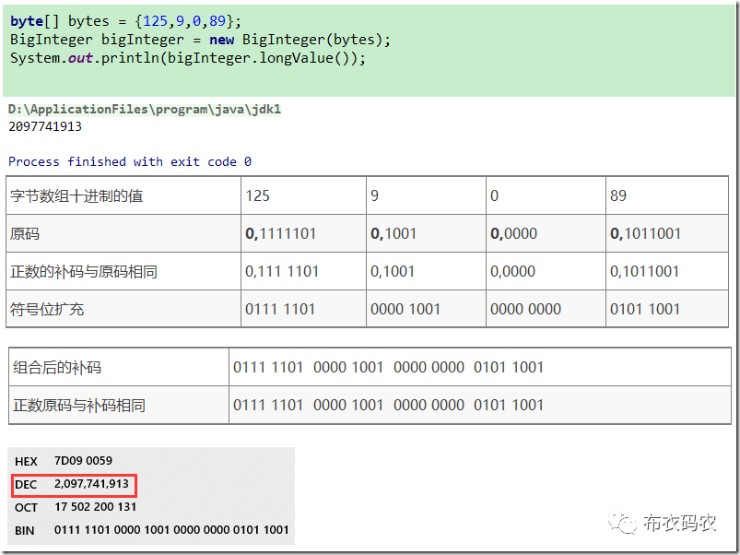This screenshot has height=555, width=740.
Task: Click the hex value '7D09 0059'
Action: coord(84,461)
